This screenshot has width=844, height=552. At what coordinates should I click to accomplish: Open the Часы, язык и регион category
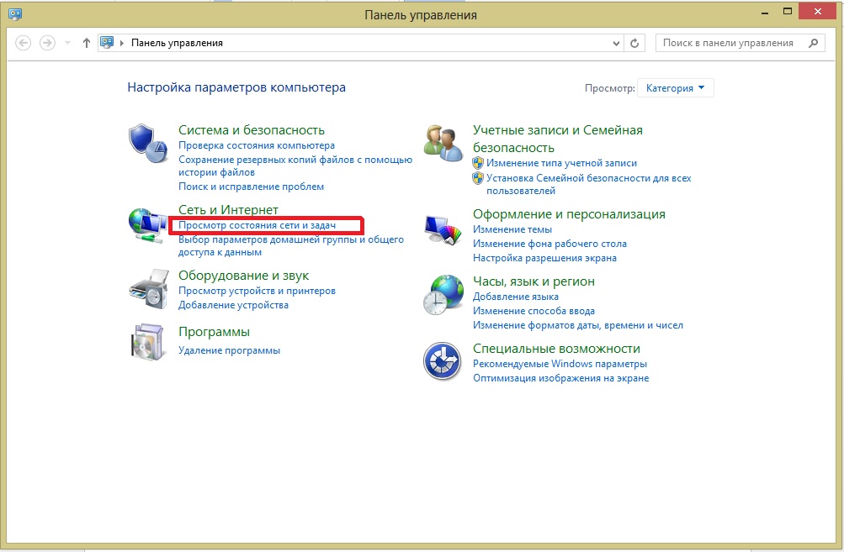coord(533,281)
